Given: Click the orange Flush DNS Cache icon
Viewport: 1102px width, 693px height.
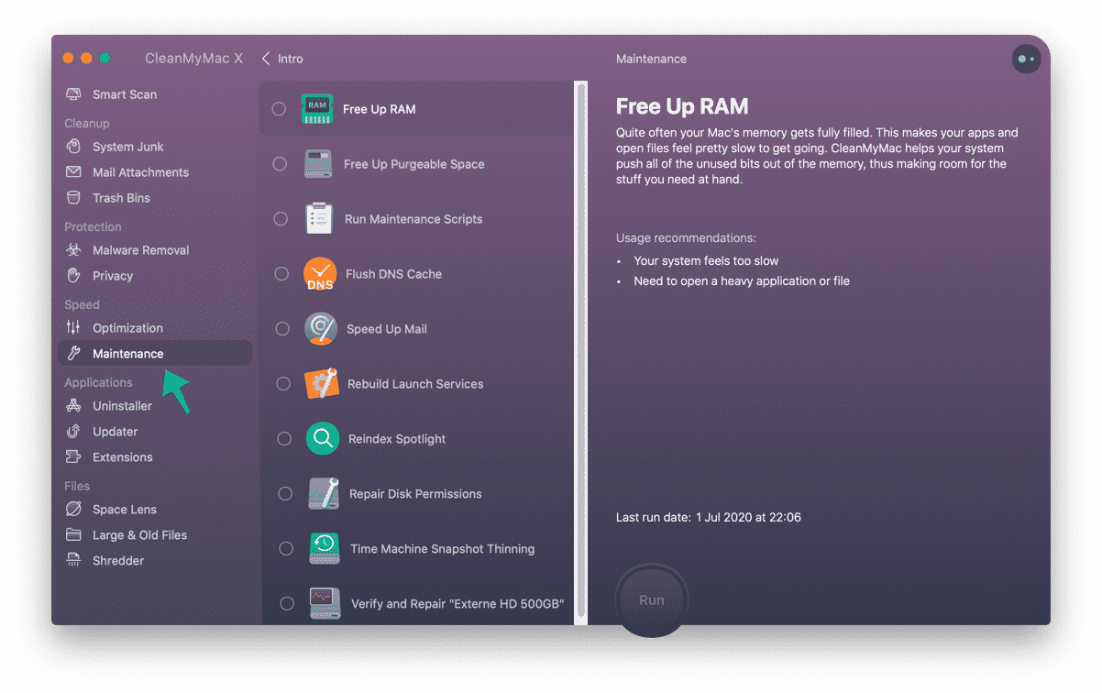Looking at the screenshot, I should 320,274.
